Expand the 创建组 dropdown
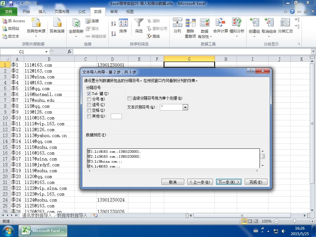Screen dimensions: 316x237 pyautogui.click(x=254, y=37)
